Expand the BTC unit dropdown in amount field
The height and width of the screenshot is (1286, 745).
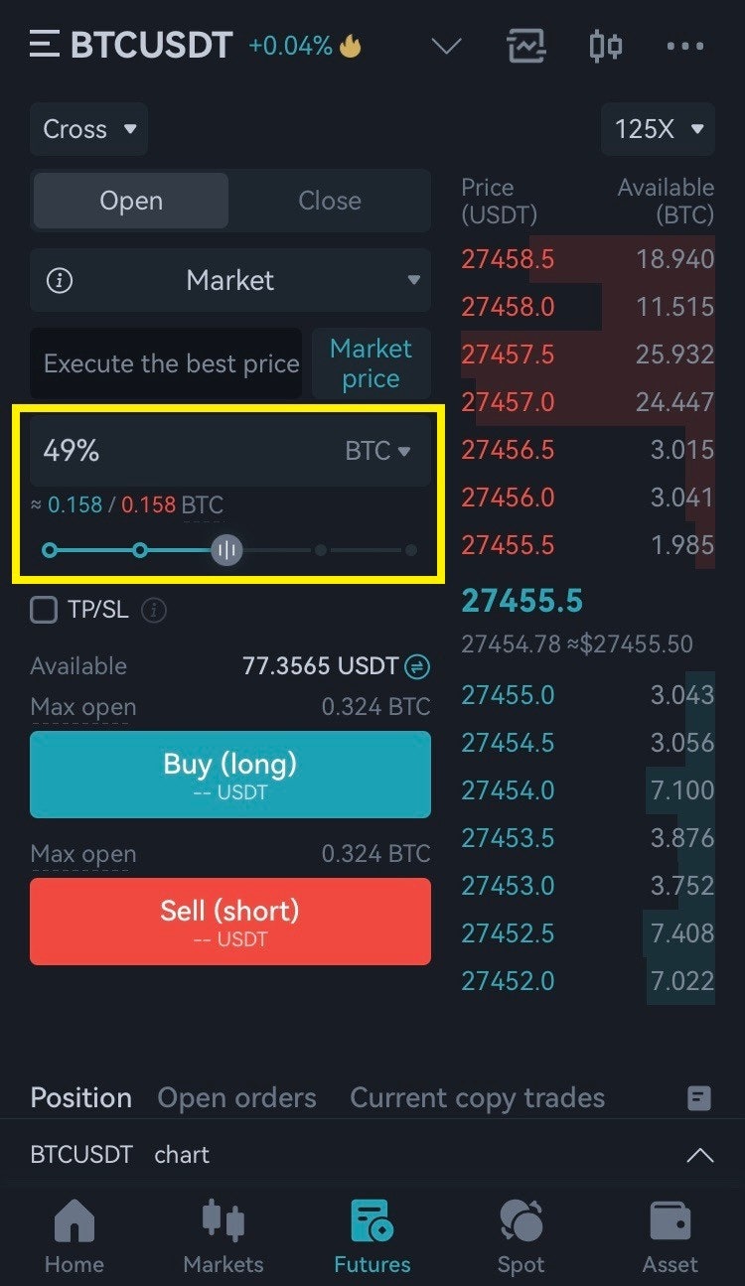(x=377, y=451)
